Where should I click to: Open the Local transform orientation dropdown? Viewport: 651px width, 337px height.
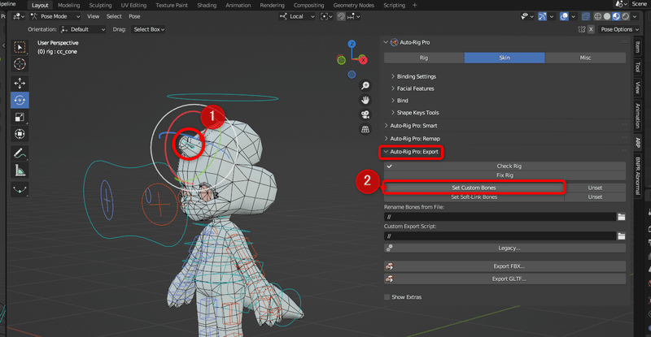297,16
